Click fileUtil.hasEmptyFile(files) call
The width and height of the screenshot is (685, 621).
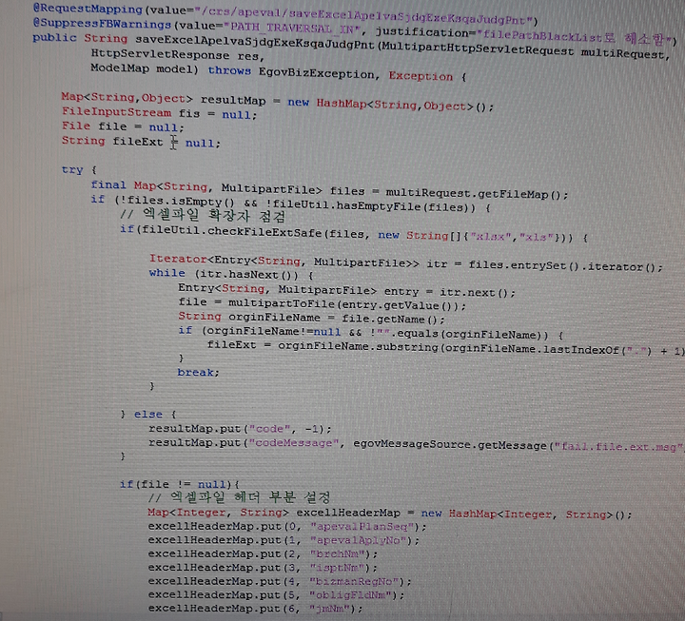375,206
